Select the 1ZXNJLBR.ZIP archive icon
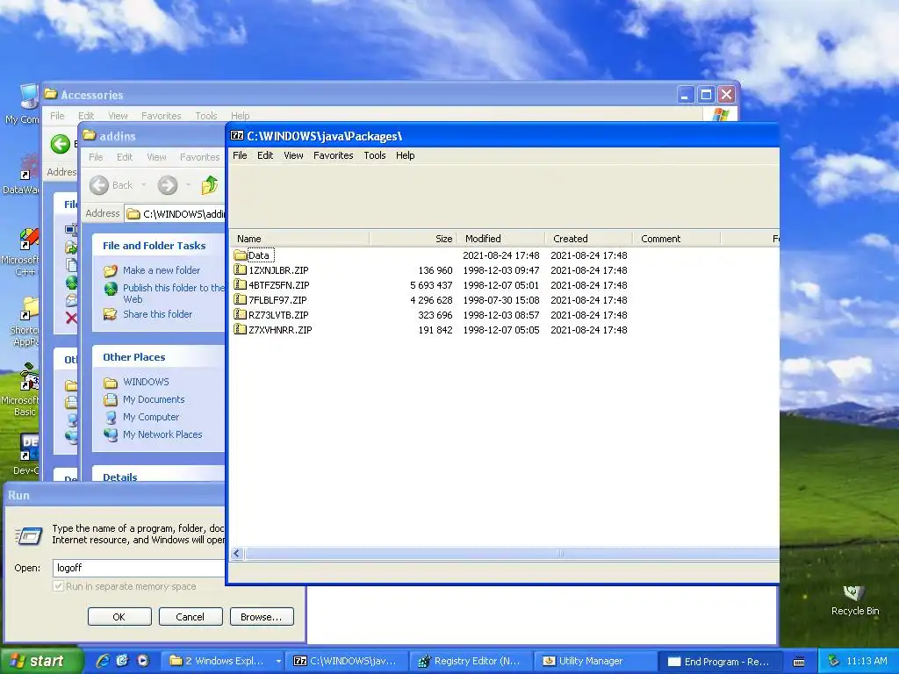Screen dimensions: 899x674 (x=241, y=270)
